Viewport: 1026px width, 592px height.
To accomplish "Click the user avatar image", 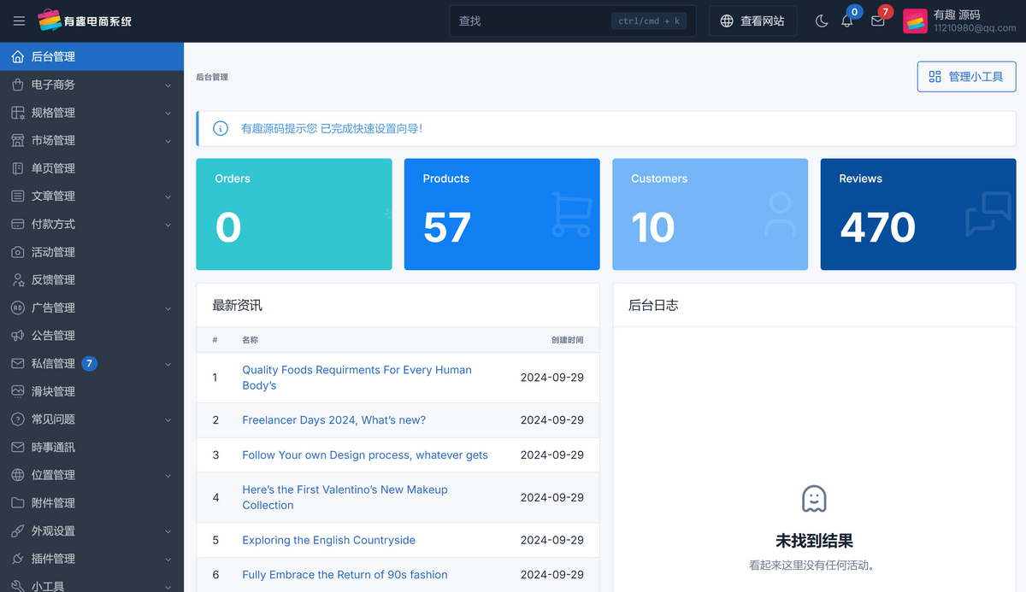I will coord(915,21).
